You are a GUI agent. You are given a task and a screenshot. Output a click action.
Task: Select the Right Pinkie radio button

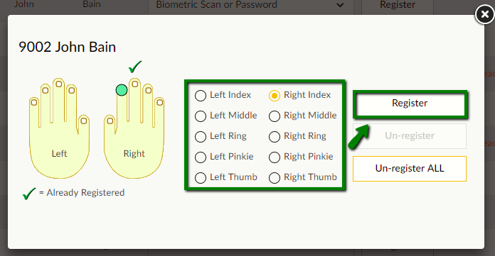tap(275, 157)
